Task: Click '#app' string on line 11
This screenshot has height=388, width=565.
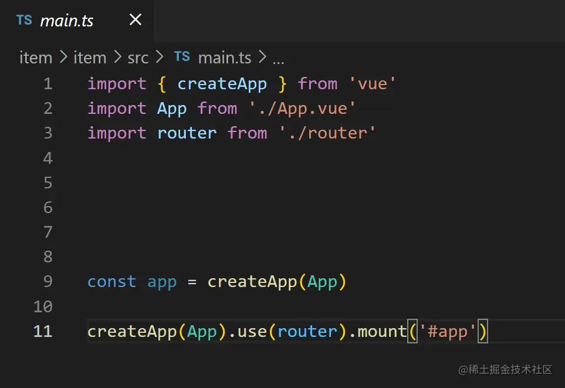Action: (448, 332)
